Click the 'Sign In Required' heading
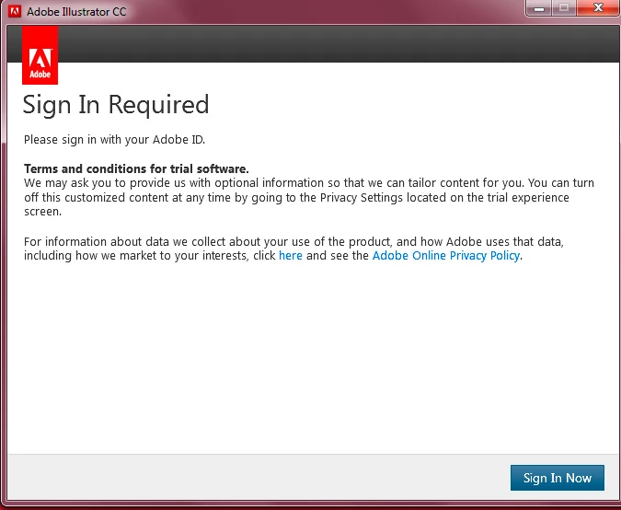This screenshot has height=510, width=621. (116, 105)
